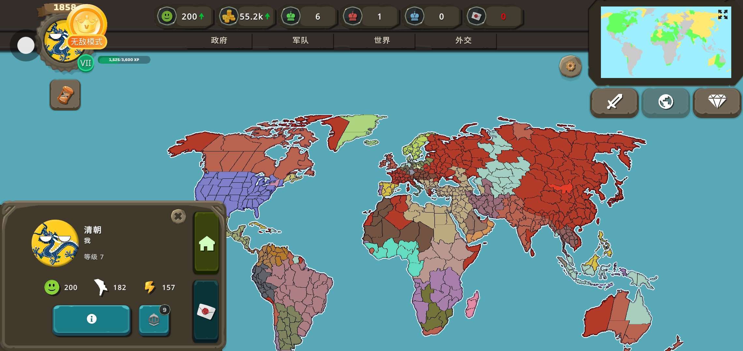Screen dimensions: 743x351
Task: Open the diamond shop button
Action: point(717,102)
